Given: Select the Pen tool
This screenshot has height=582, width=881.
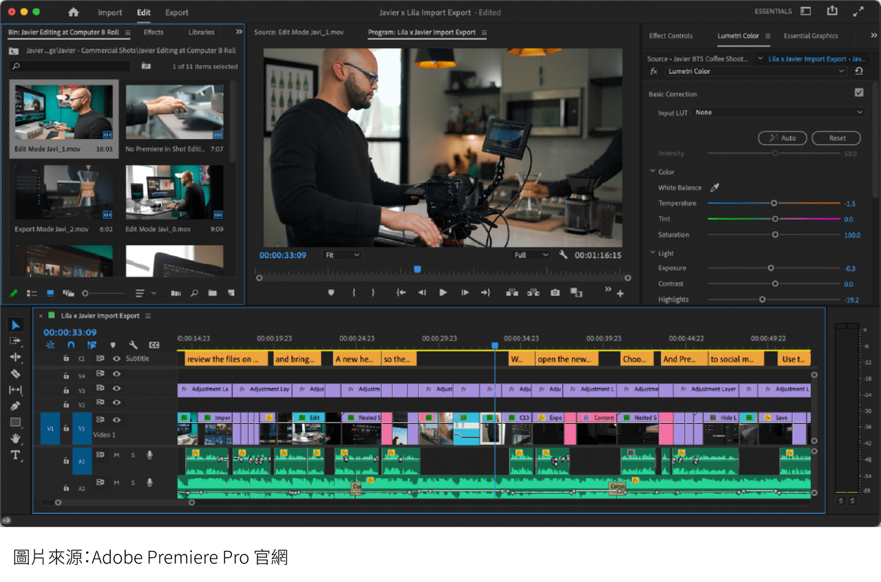Looking at the screenshot, I should (16, 406).
